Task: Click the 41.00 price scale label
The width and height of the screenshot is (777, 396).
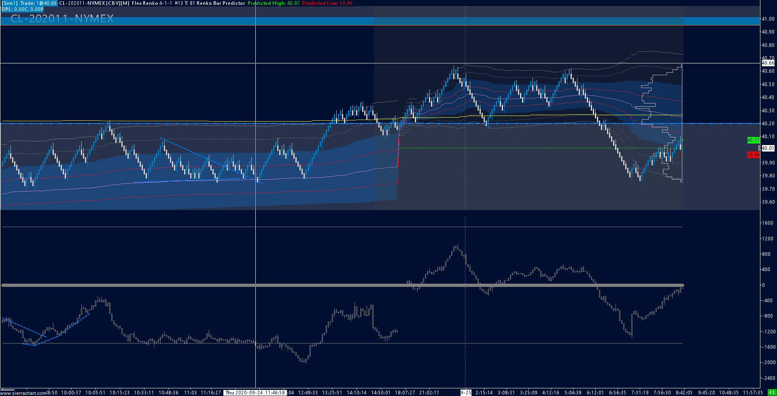Action: click(768, 19)
